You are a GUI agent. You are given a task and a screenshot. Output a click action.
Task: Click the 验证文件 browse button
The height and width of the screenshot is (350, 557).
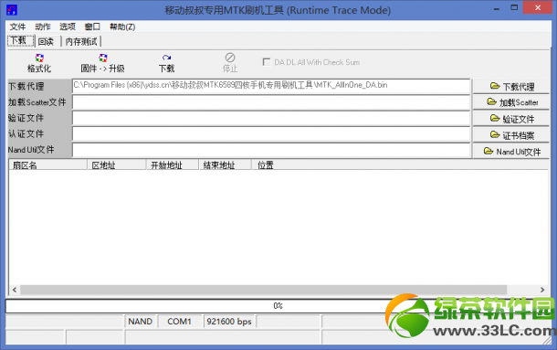click(510, 119)
